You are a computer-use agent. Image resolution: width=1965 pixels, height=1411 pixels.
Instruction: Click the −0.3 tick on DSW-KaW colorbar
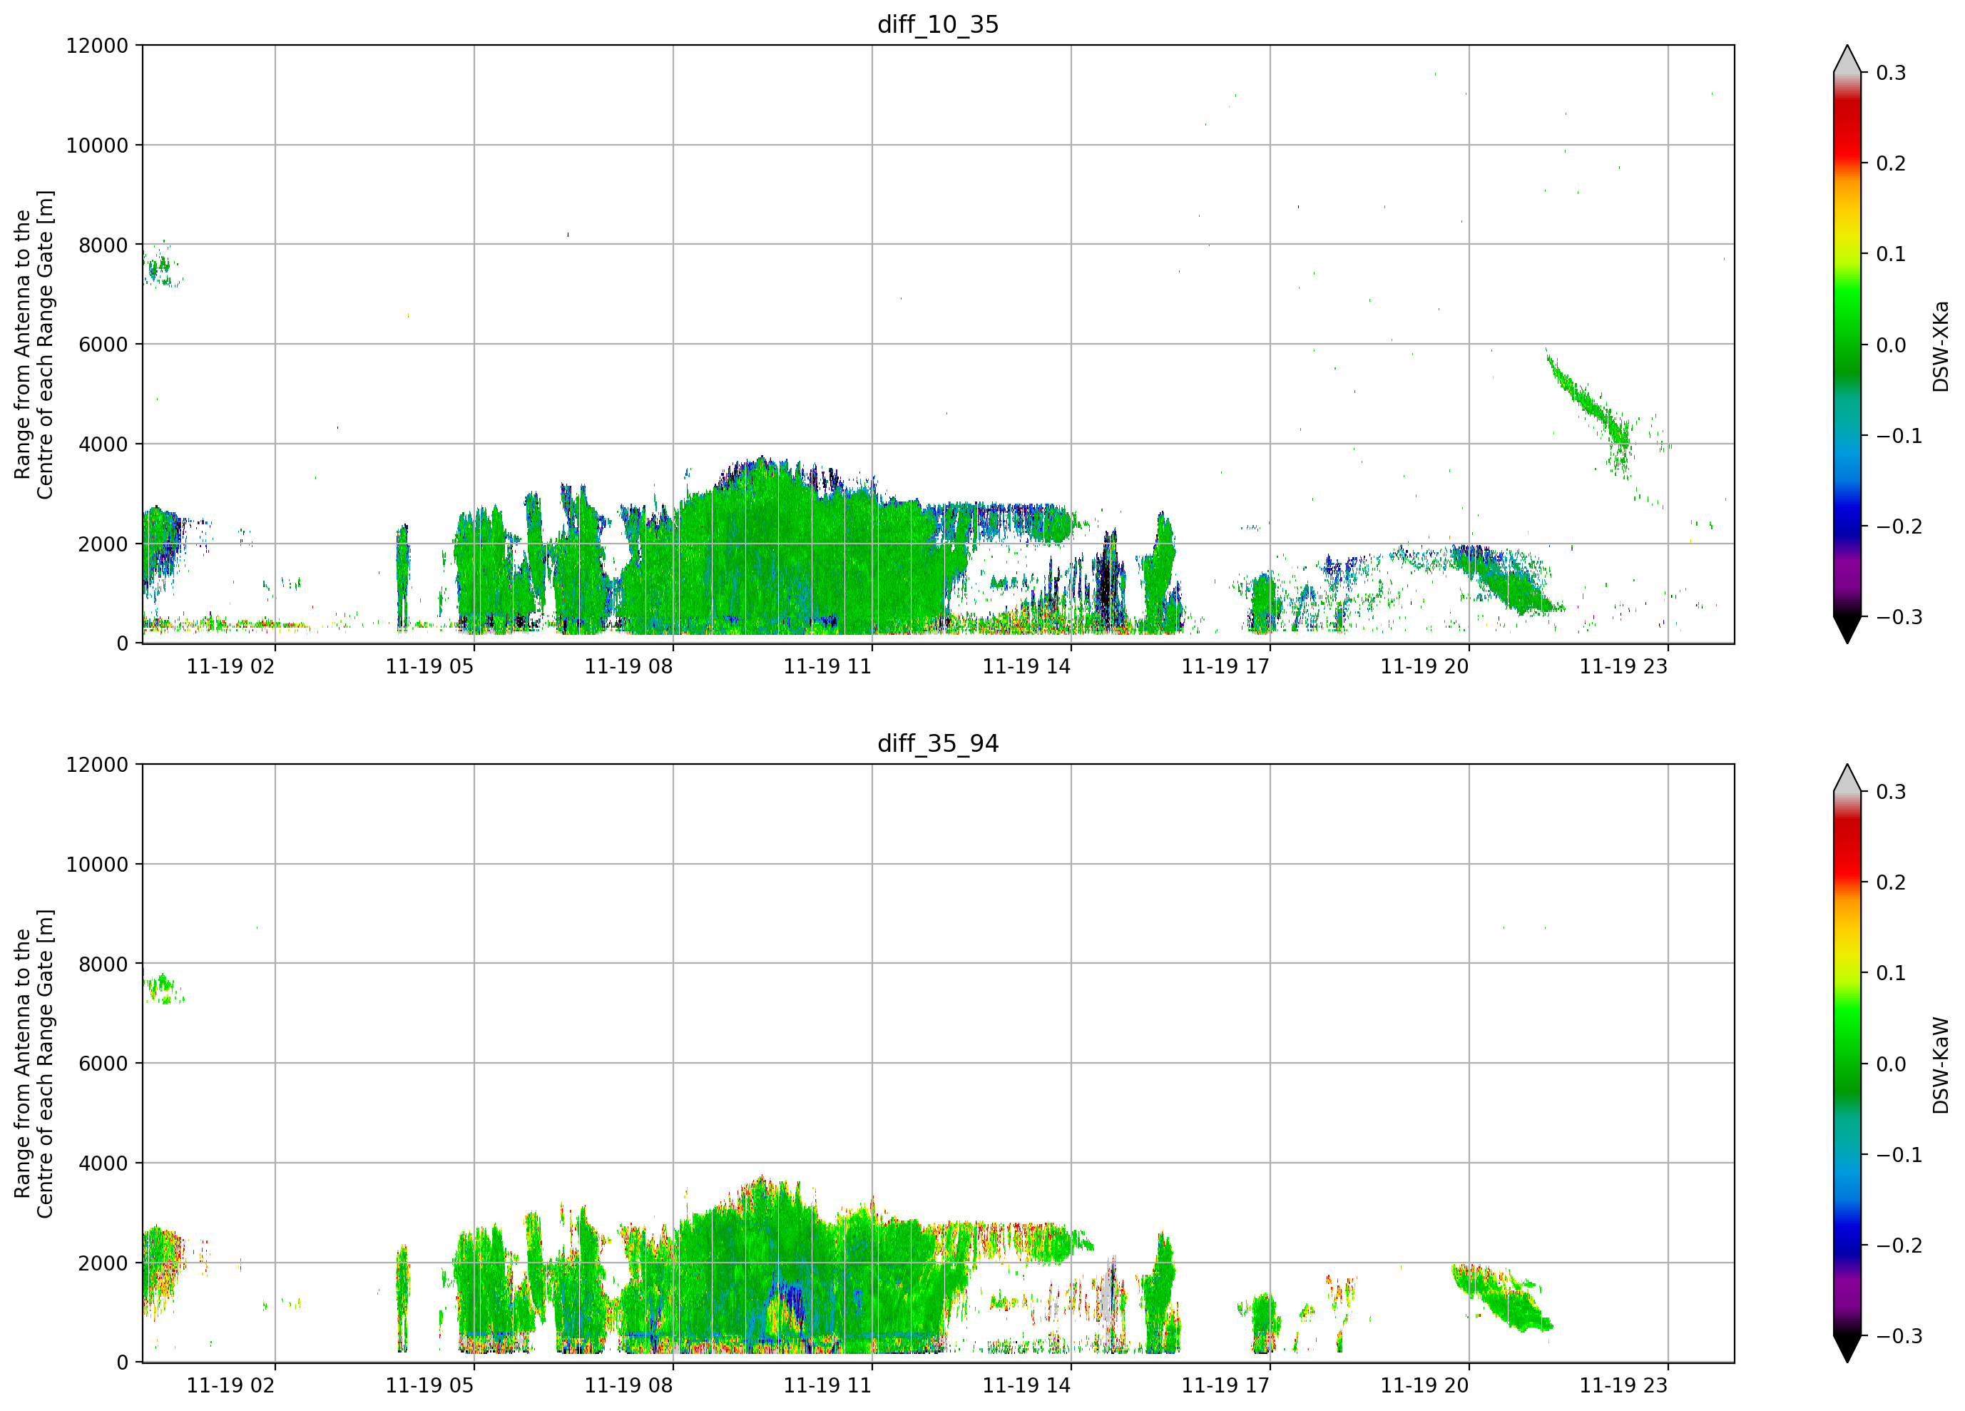coord(1899,1335)
